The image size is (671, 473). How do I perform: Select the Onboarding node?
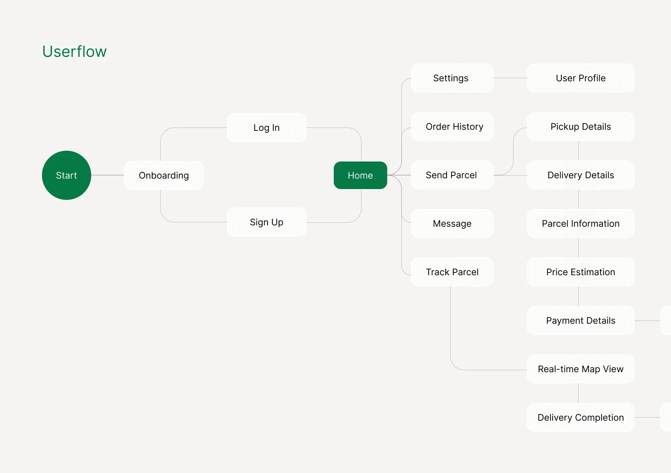click(164, 175)
